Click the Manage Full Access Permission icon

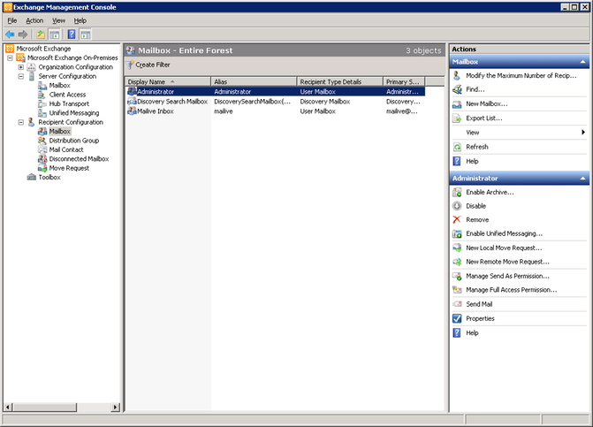pyautogui.click(x=457, y=290)
